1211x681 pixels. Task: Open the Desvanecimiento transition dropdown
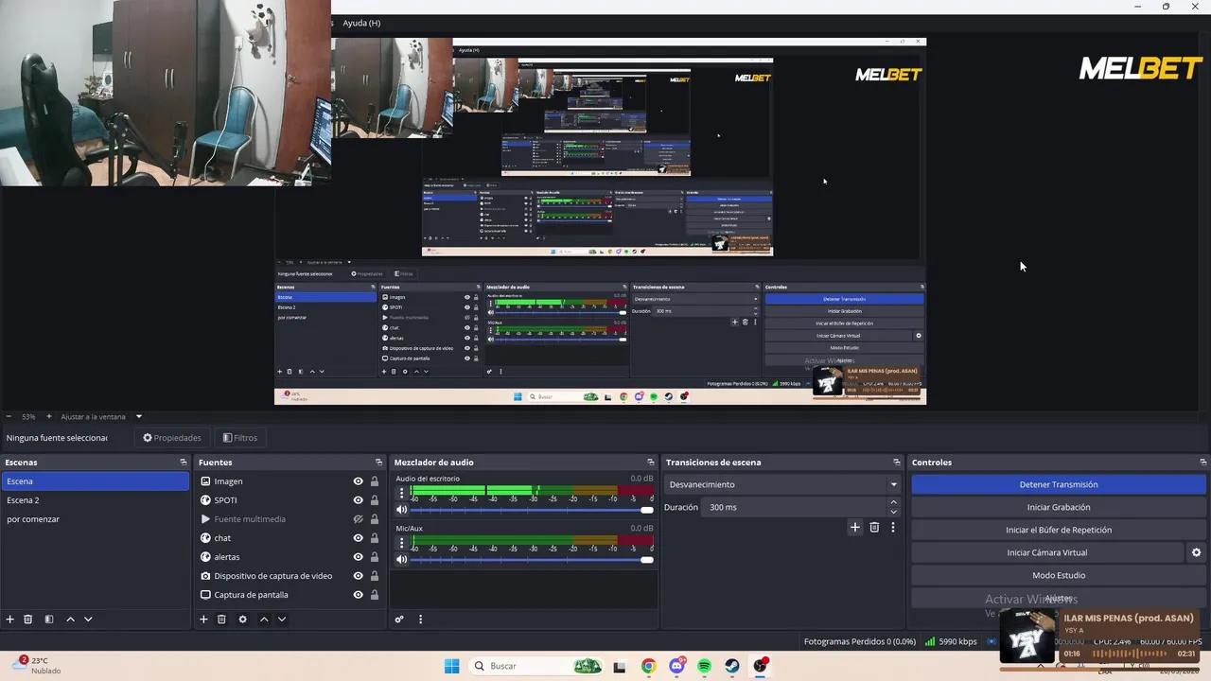(783, 484)
